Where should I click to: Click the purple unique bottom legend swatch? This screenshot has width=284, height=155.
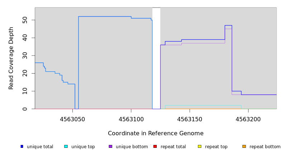[110, 146]
